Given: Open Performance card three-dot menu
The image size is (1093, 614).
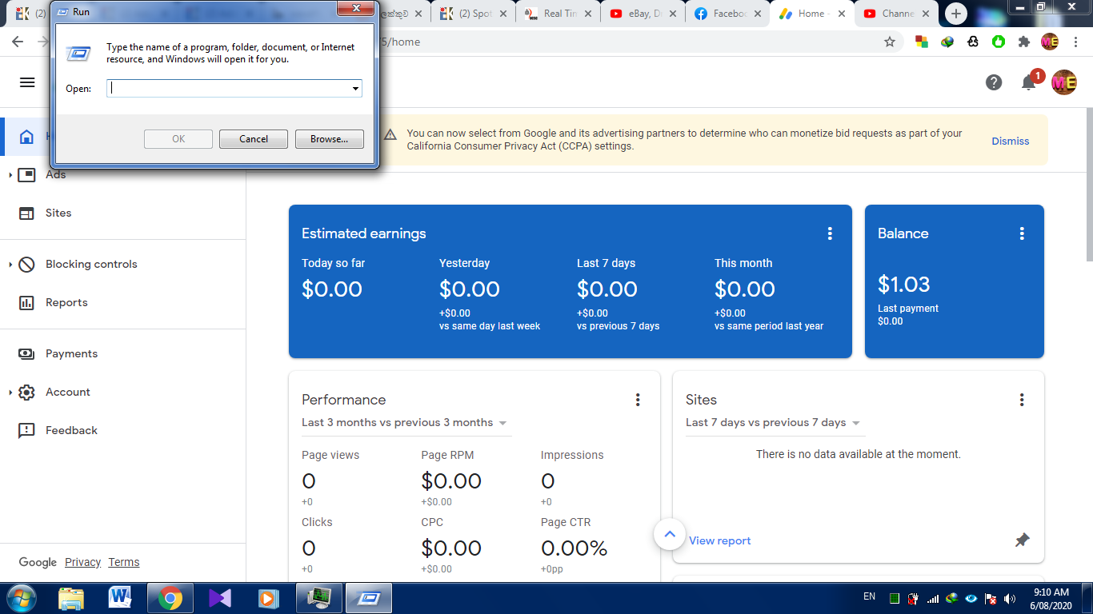Looking at the screenshot, I should click(x=638, y=400).
